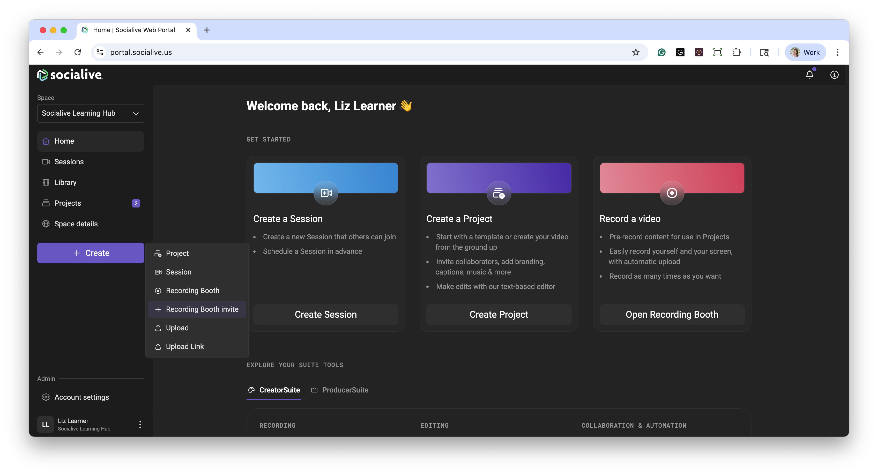Open Projects in the sidebar

(x=68, y=203)
